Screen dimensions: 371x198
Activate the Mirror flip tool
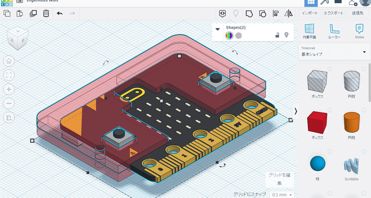point(289,14)
